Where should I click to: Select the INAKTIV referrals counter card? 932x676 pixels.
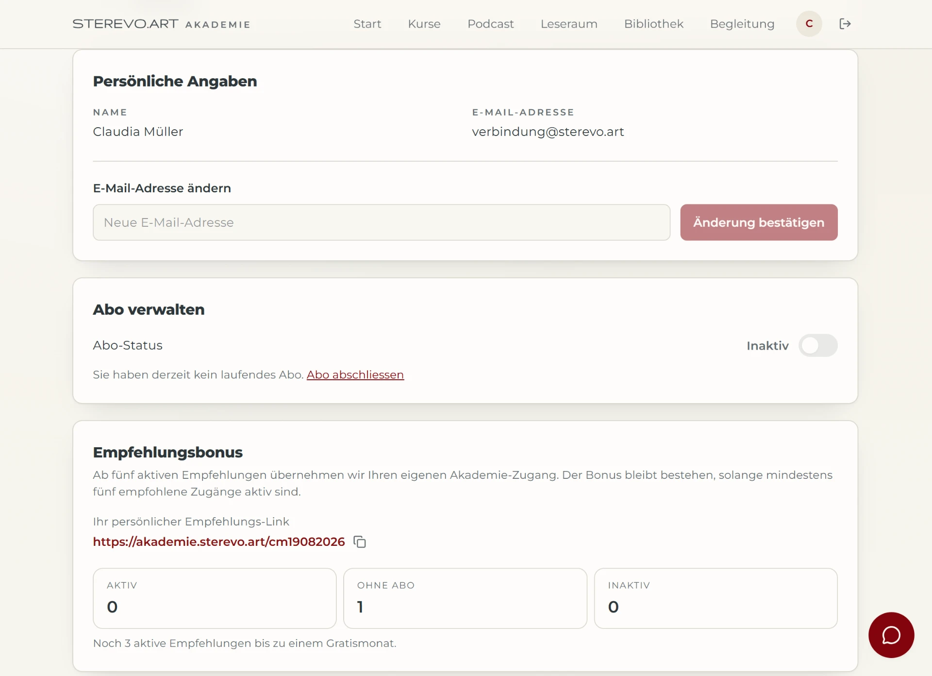point(716,598)
